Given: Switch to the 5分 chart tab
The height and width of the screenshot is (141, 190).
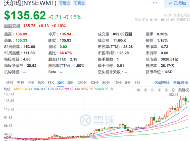Looking at the screenshot, I should click(x=128, y=83).
